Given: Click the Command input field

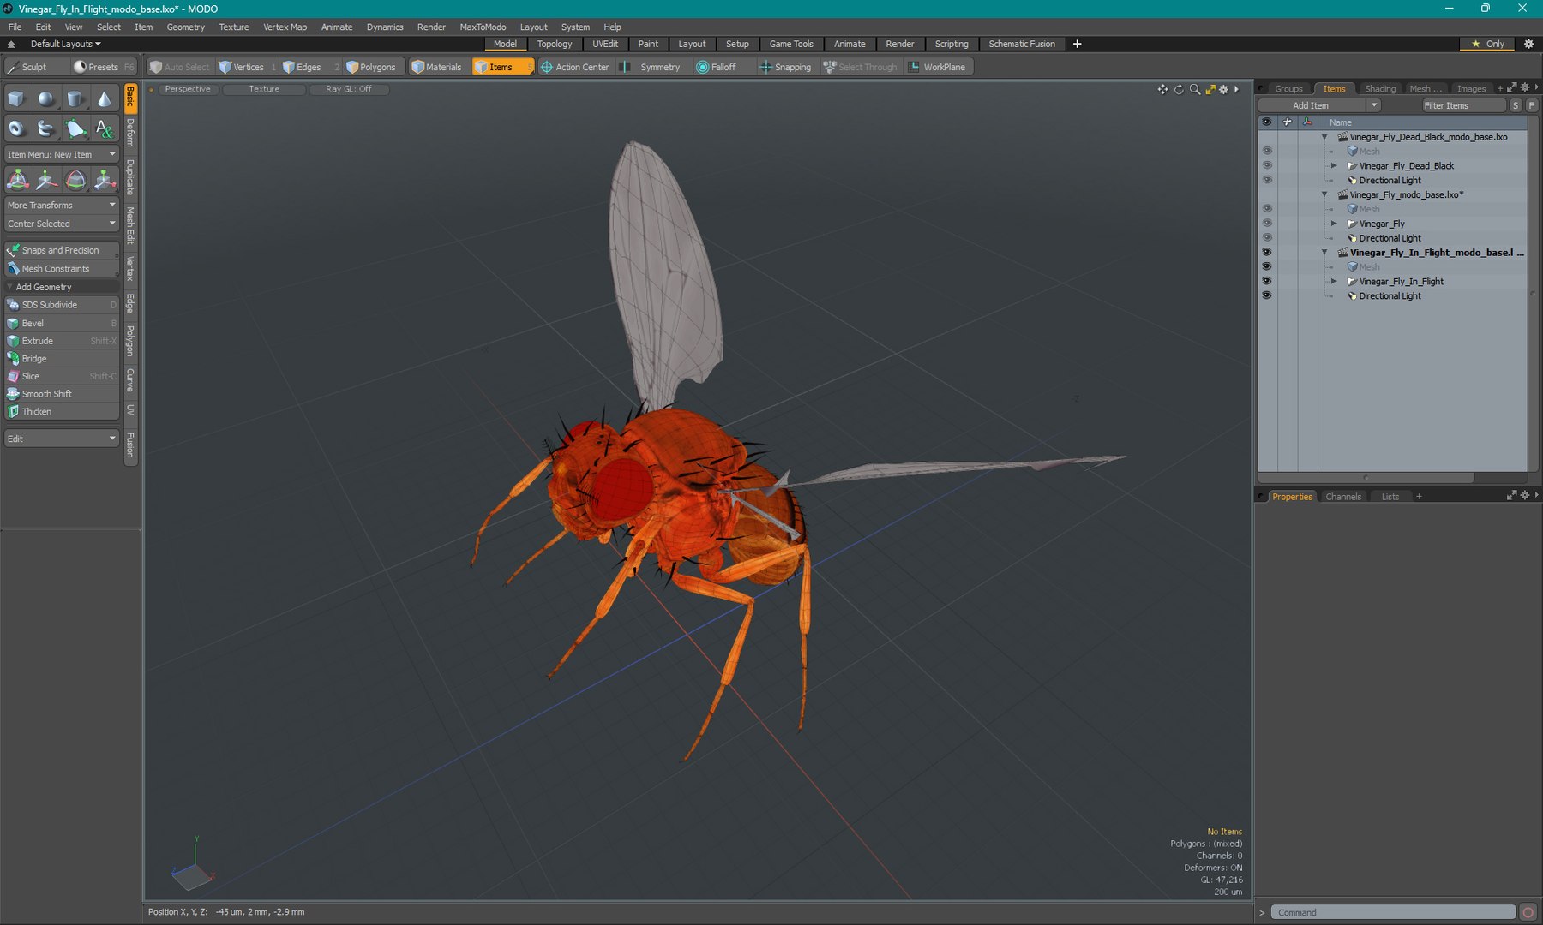Looking at the screenshot, I should (1393, 912).
